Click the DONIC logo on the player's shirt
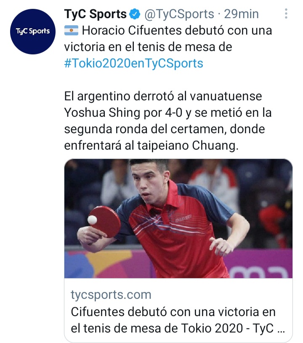Viewport: 303px width, 343px height. click(183, 218)
